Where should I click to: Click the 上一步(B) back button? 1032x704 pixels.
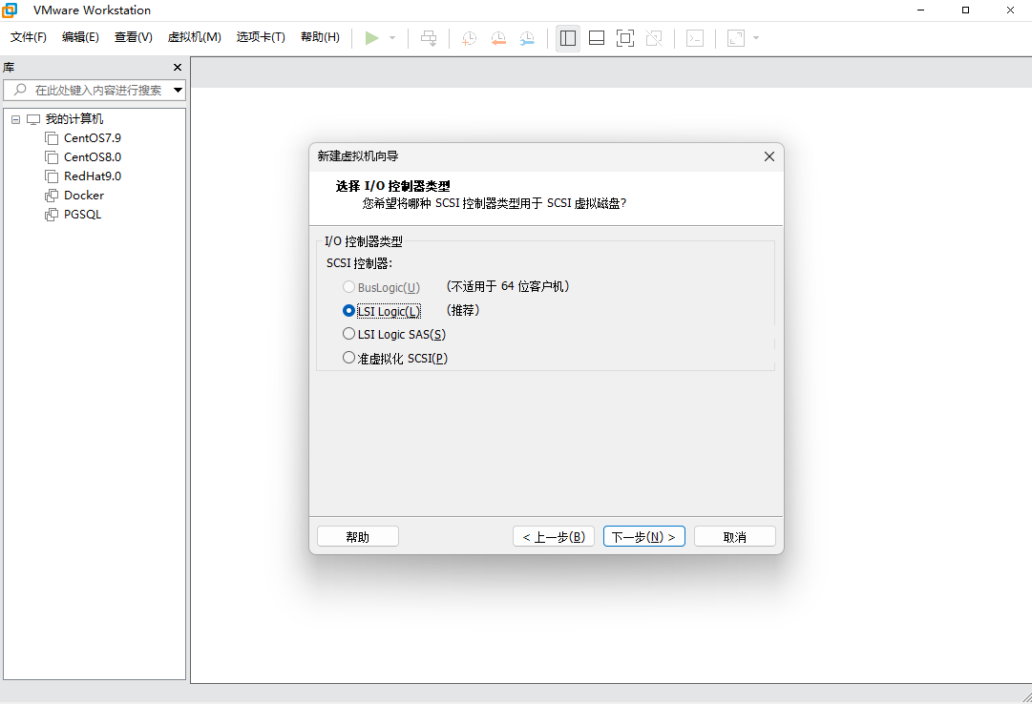[554, 537]
